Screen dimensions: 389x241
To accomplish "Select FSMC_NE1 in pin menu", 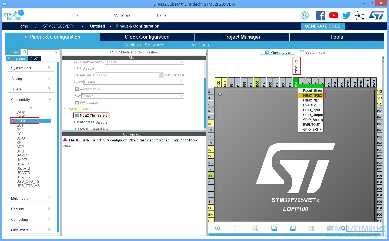I will (x=311, y=100).
